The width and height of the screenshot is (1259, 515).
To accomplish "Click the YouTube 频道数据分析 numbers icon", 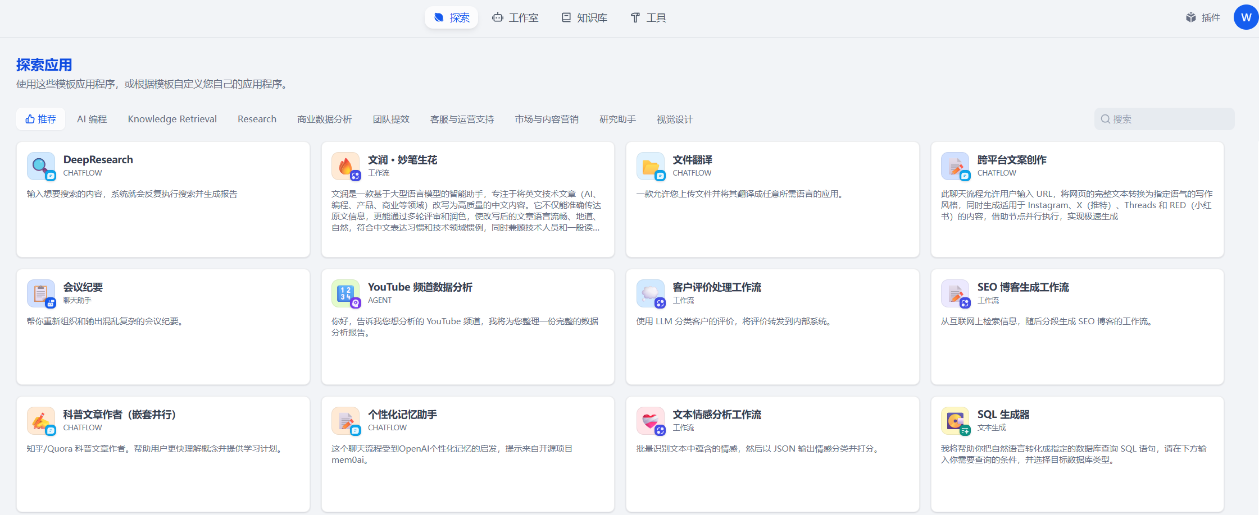I will coord(345,293).
